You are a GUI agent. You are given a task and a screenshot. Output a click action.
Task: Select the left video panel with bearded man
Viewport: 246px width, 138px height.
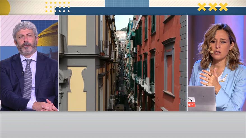pos(29,63)
